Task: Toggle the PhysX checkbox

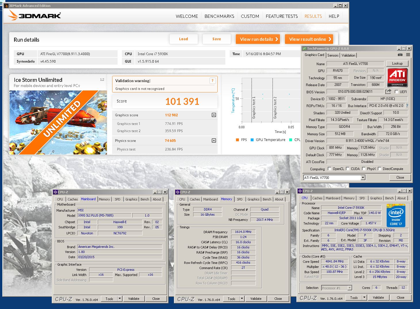Action: 364,169
